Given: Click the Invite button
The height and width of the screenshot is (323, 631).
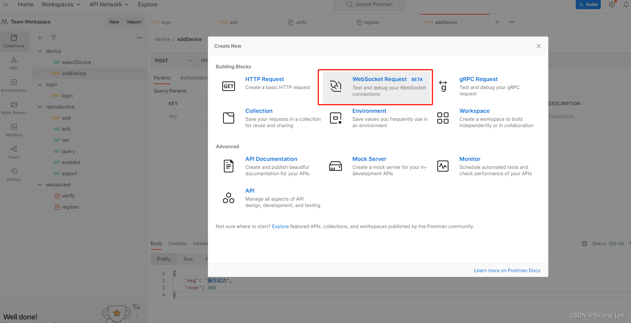Looking at the screenshot, I should pyautogui.click(x=588, y=4).
